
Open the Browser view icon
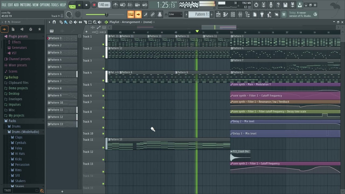coord(247,14)
